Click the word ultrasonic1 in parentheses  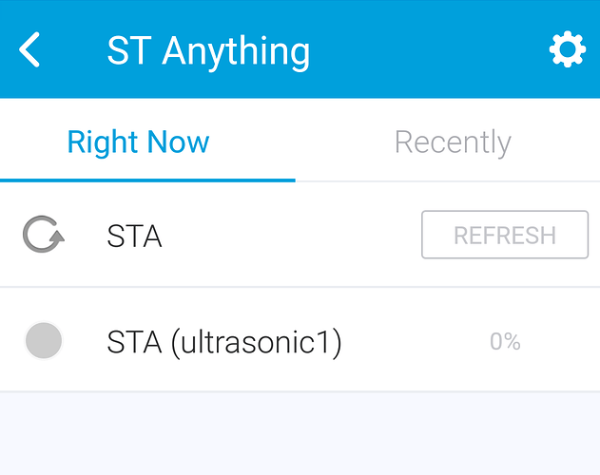pos(255,341)
